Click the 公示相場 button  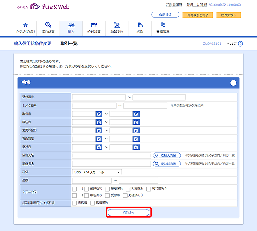(x=165, y=15)
